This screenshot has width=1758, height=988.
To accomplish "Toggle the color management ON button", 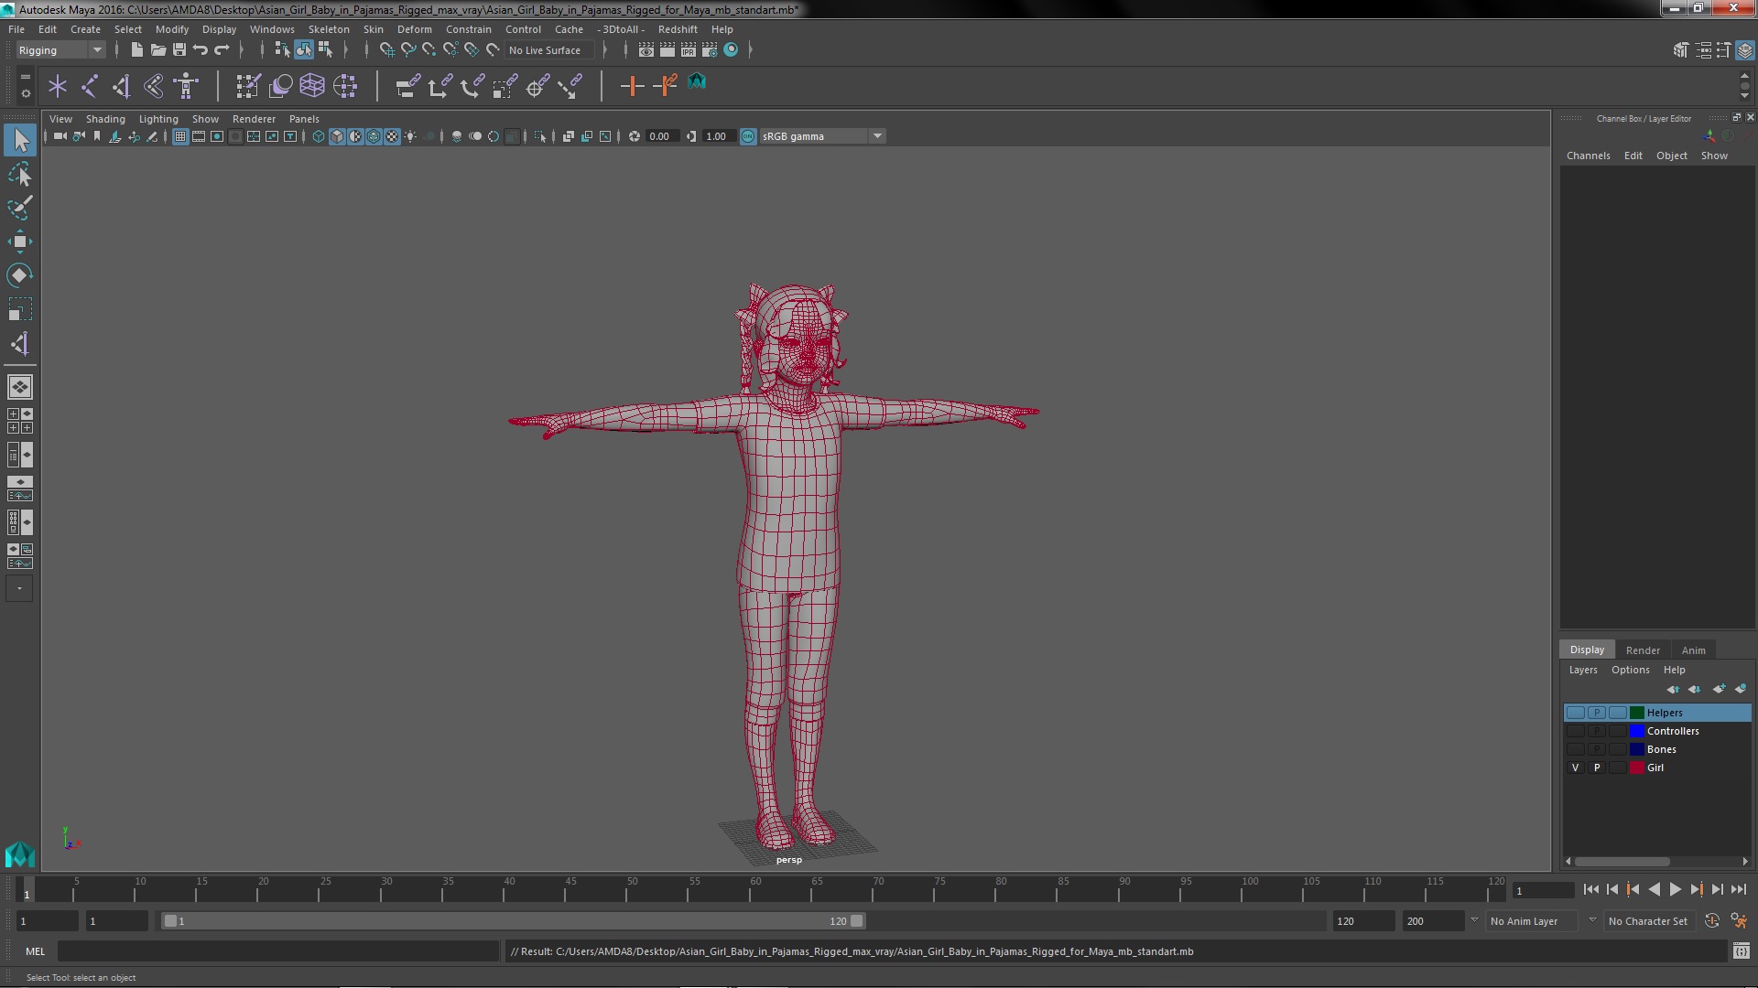I will [x=748, y=136].
